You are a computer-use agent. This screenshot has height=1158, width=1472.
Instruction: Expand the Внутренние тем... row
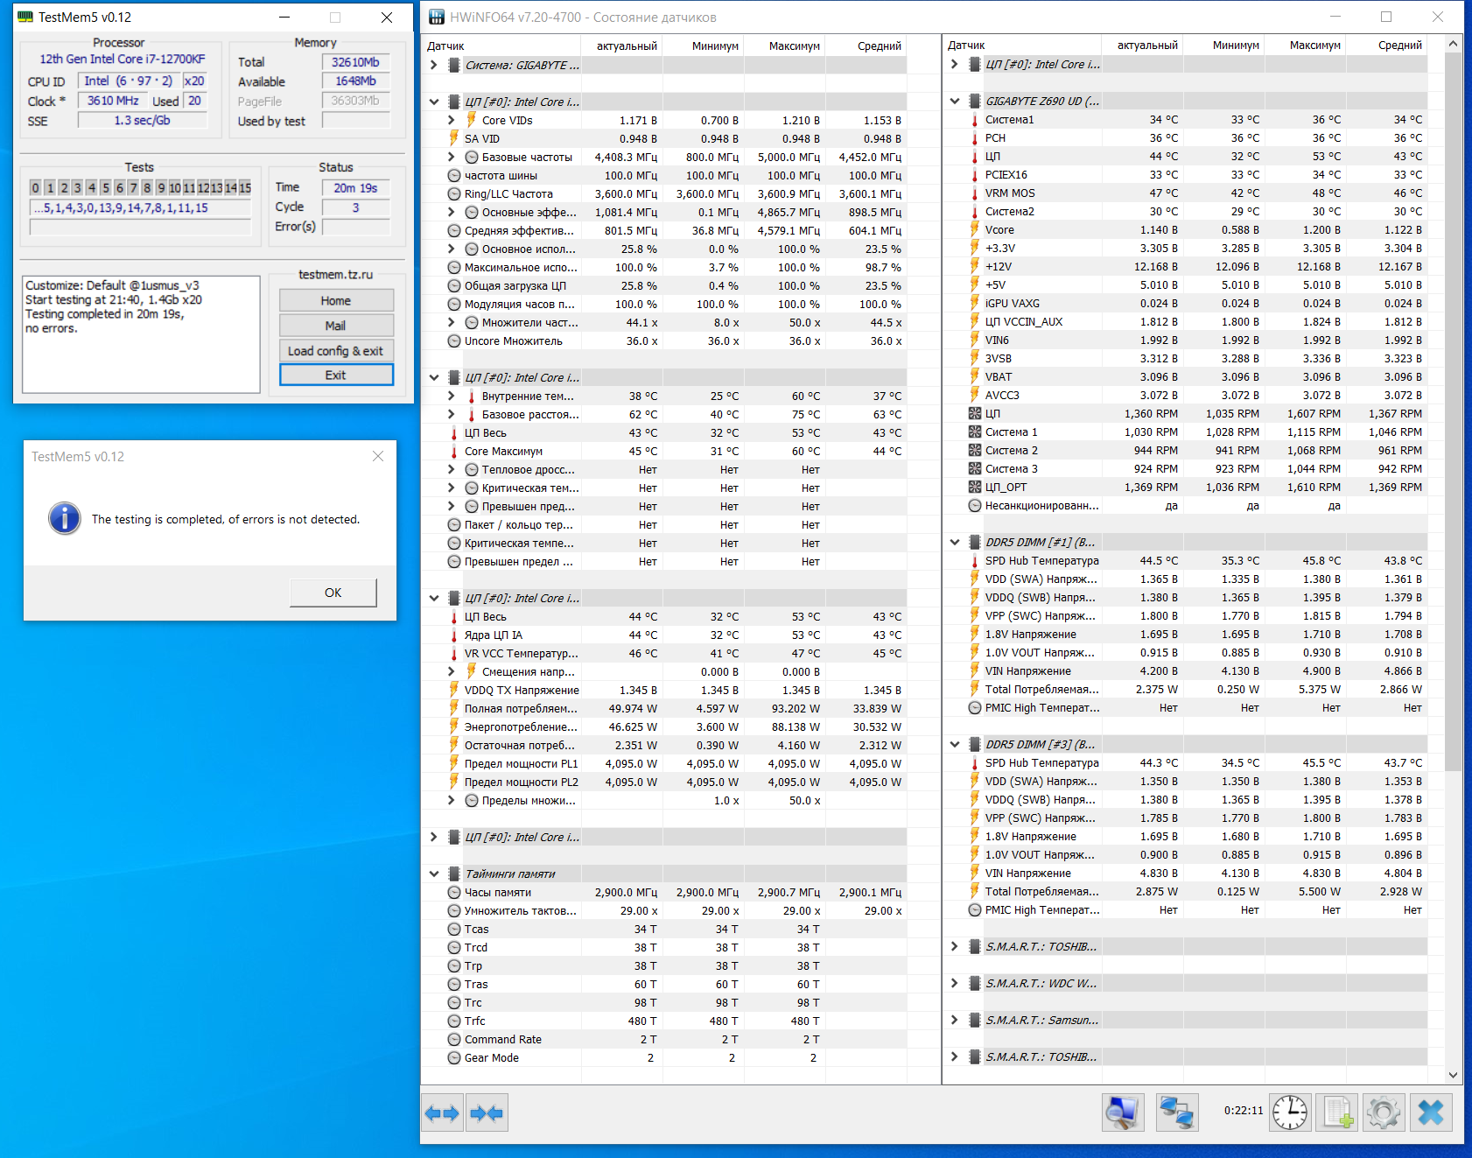[451, 396]
